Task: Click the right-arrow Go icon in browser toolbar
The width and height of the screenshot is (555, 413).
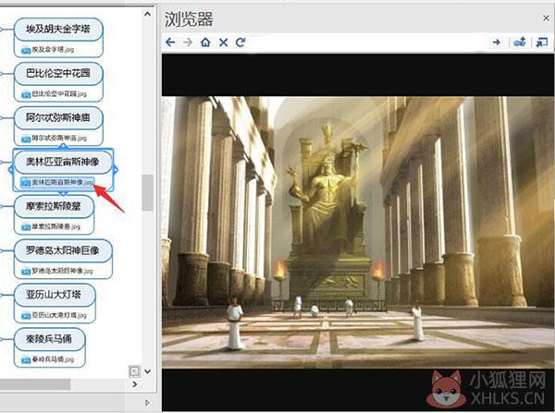Action: pos(497,43)
